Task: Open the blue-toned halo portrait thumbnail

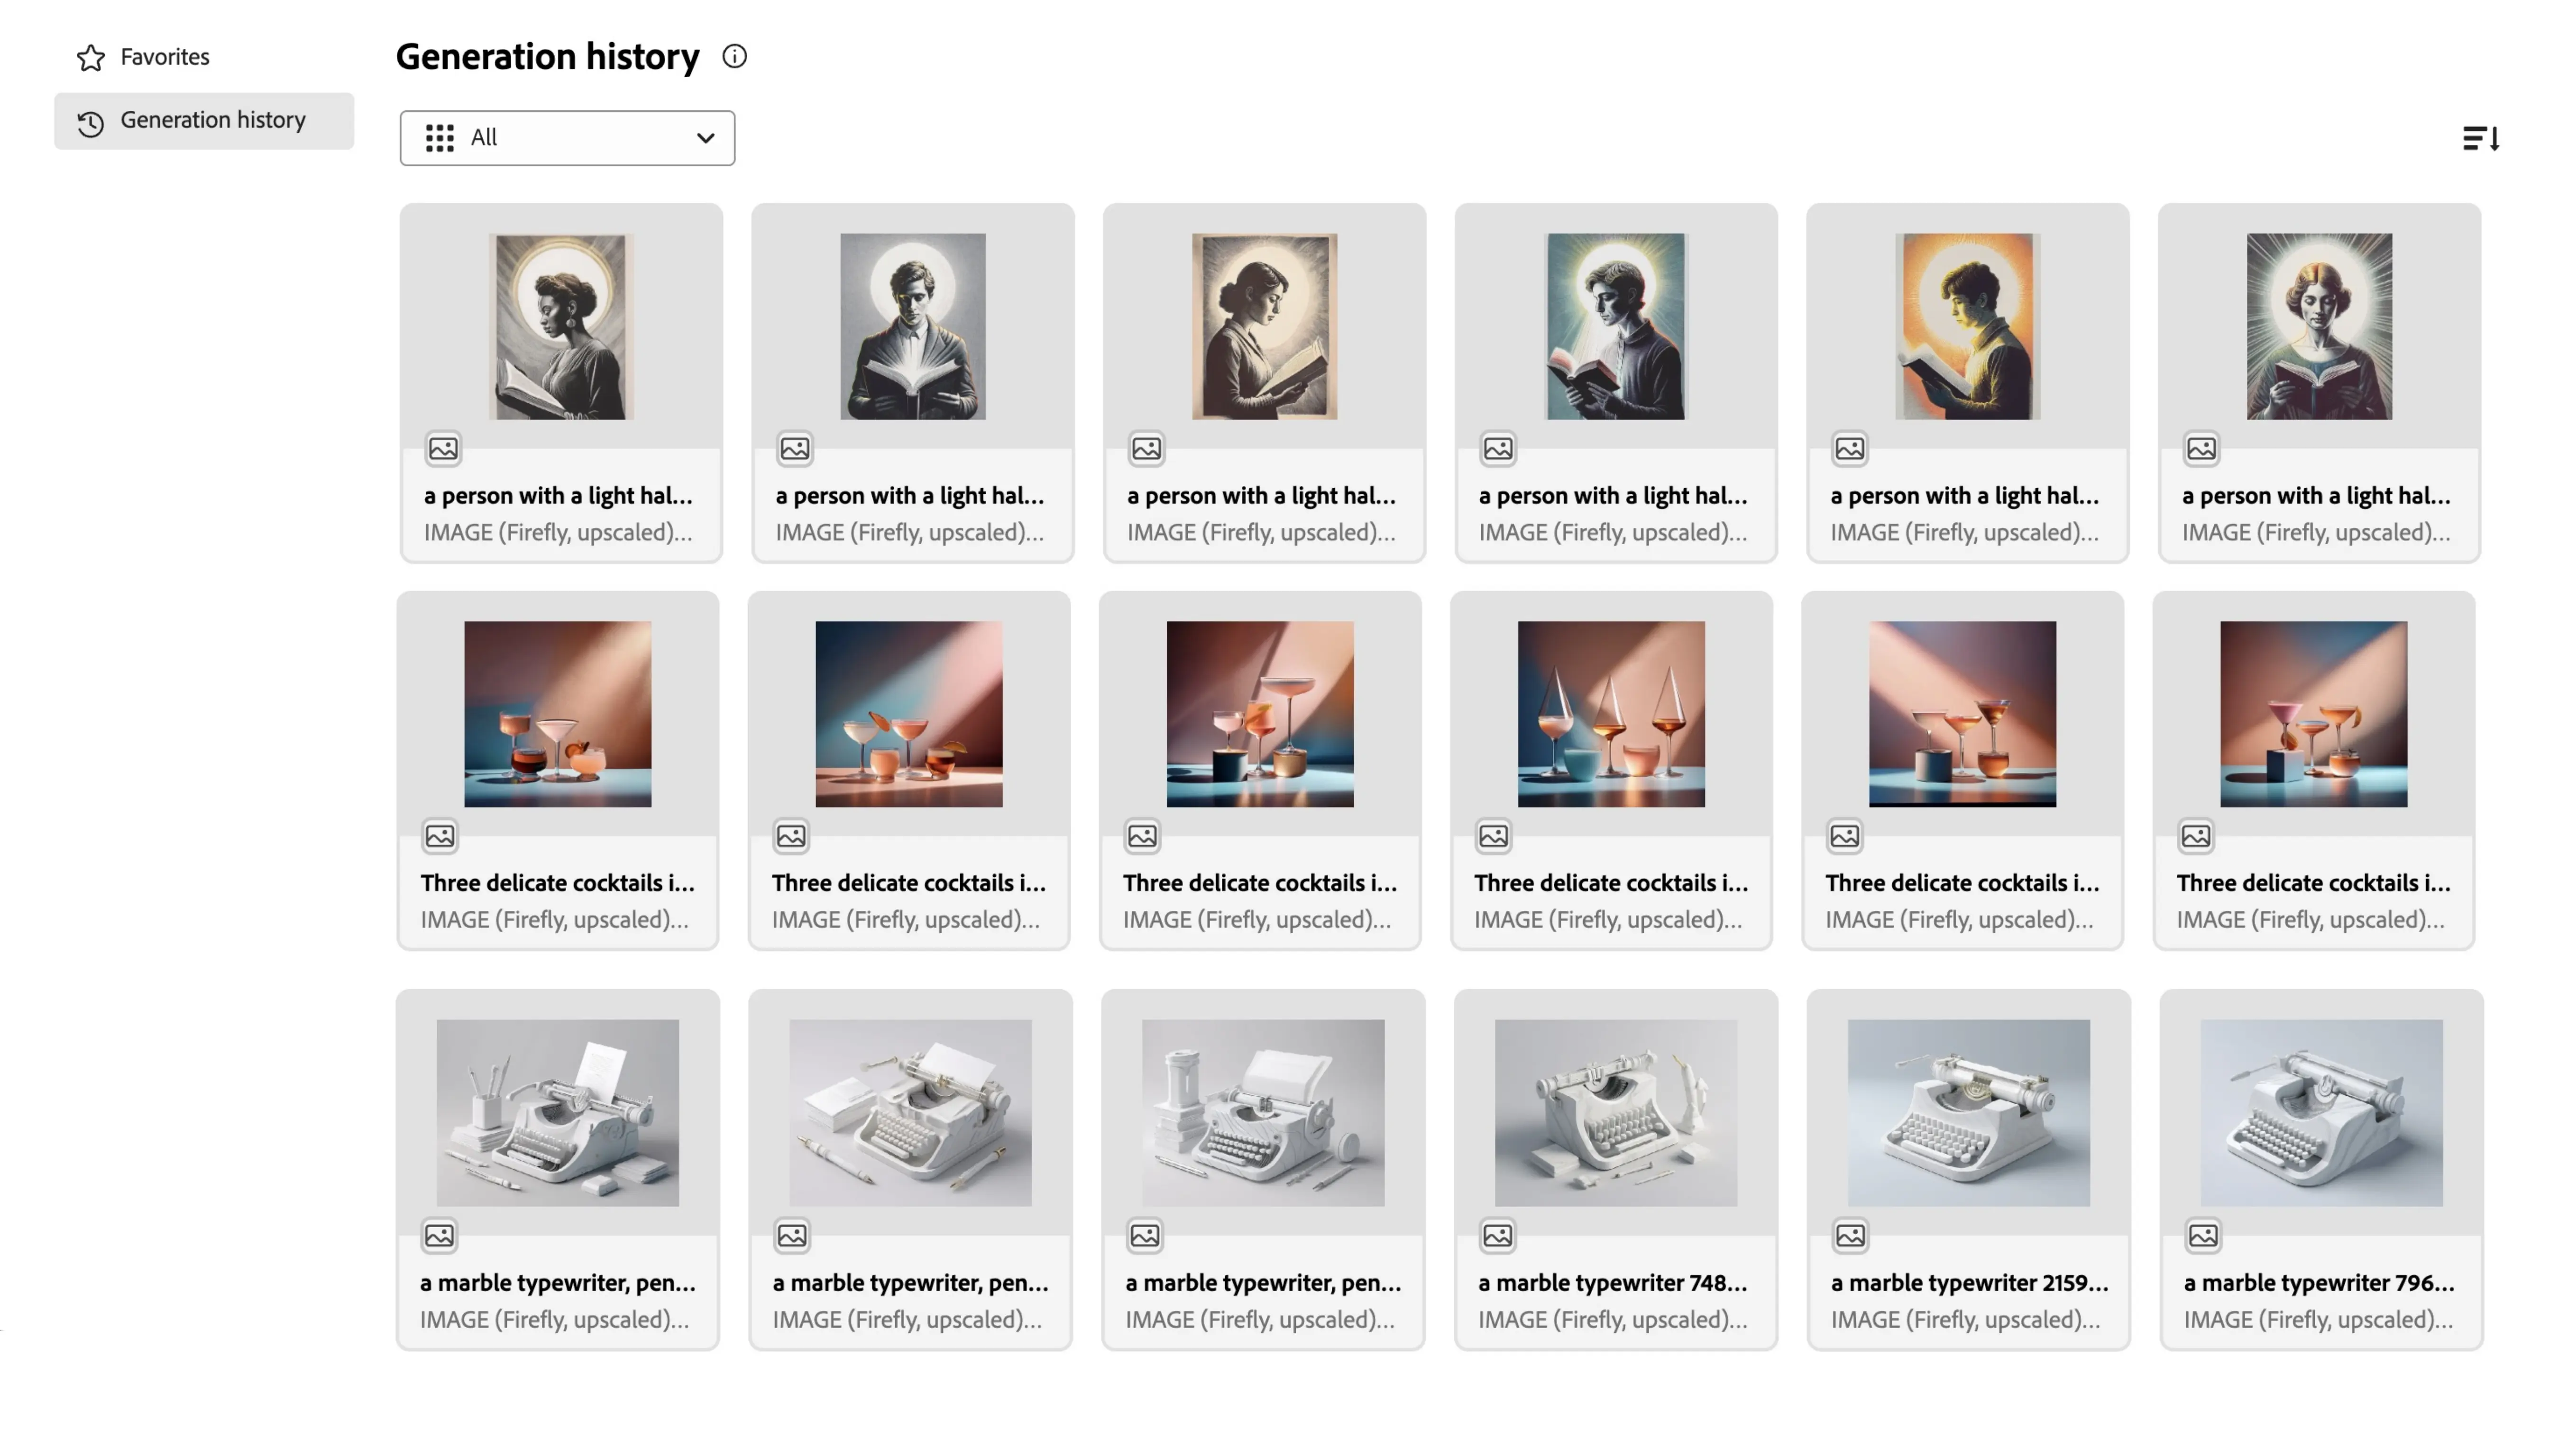Action: [x=1615, y=327]
